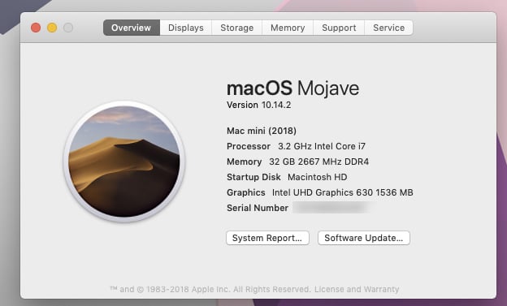Switch to the Displays tab
The image size is (507, 306).
point(186,28)
